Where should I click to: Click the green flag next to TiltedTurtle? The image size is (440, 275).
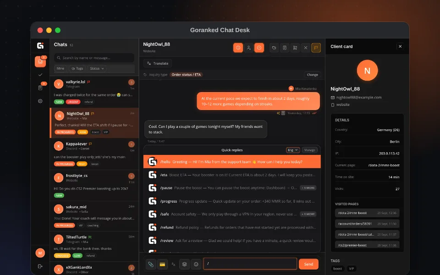90,237
